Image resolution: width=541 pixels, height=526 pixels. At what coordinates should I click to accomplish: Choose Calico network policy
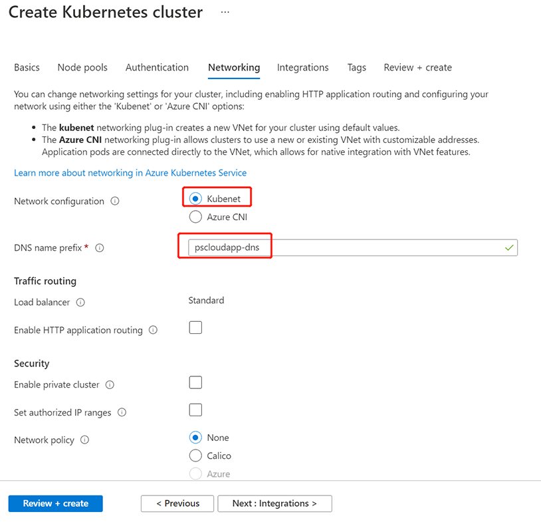[195, 456]
